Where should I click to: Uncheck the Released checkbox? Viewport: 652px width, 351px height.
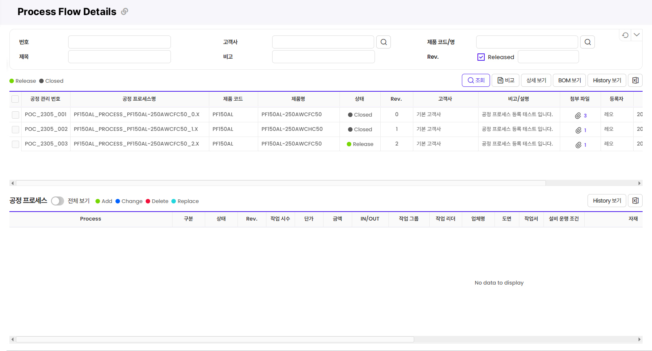pos(481,57)
